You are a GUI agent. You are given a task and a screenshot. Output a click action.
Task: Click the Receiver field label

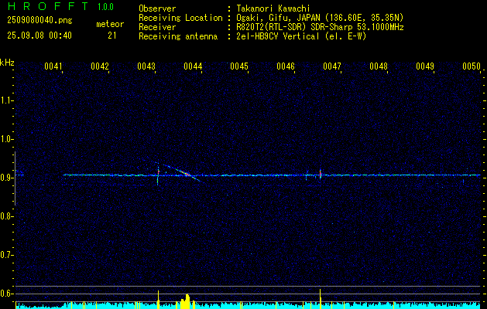[x=157, y=27]
